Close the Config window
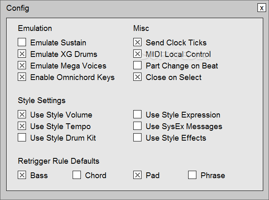269x200 pixels. [x=262, y=8]
